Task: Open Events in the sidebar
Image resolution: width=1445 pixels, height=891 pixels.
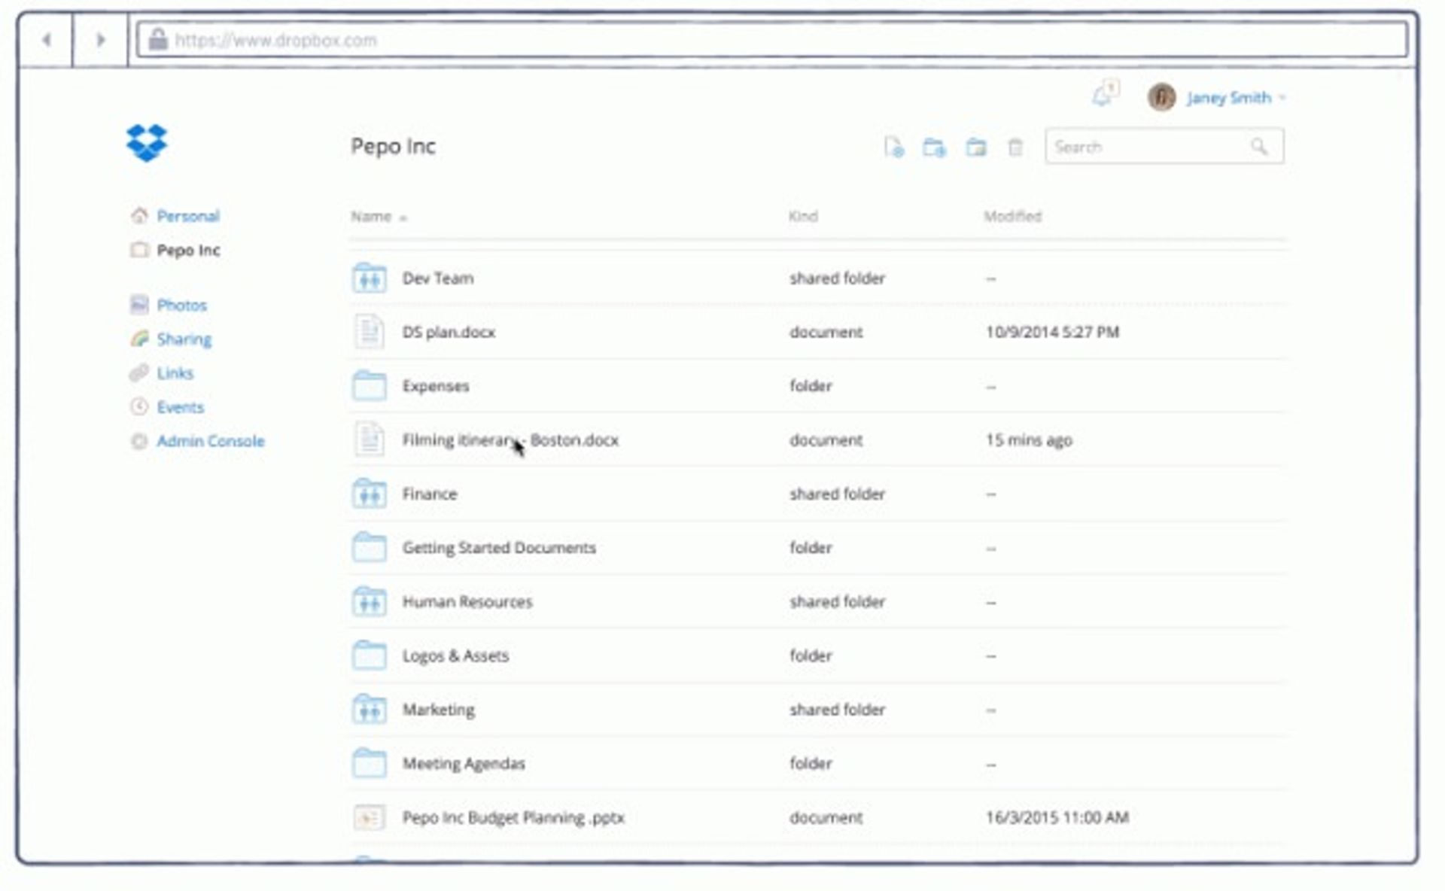Action: click(x=180, y=407)
